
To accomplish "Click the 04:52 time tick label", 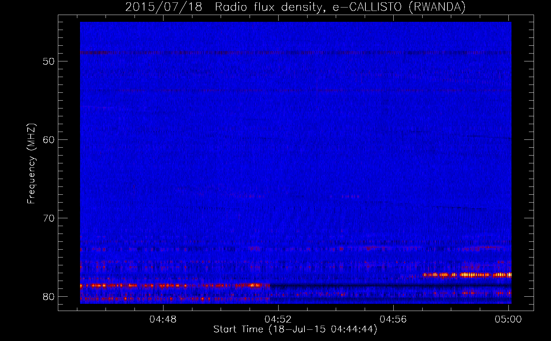I will click(278, 320).
